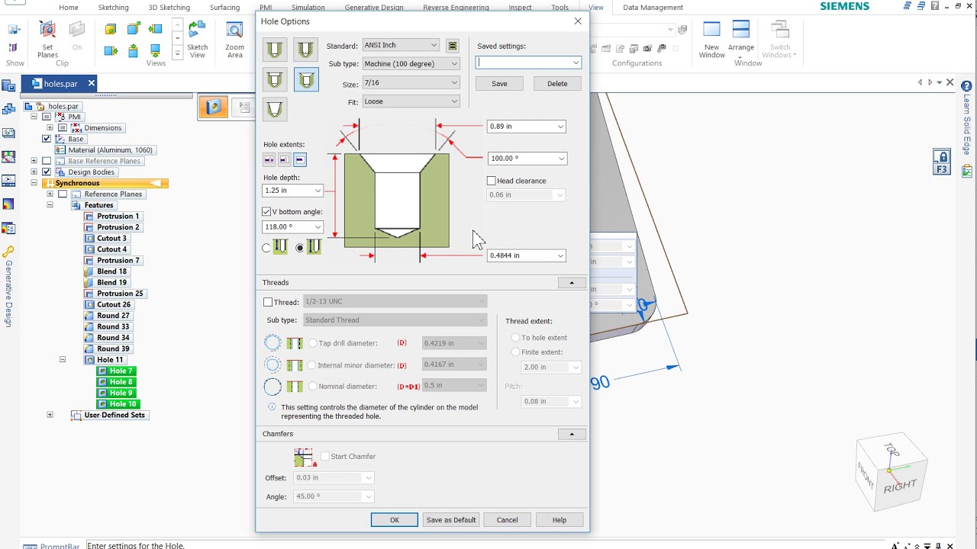
Task: Select the Tapered hole type icon
Action: click(x=275, y=109)
